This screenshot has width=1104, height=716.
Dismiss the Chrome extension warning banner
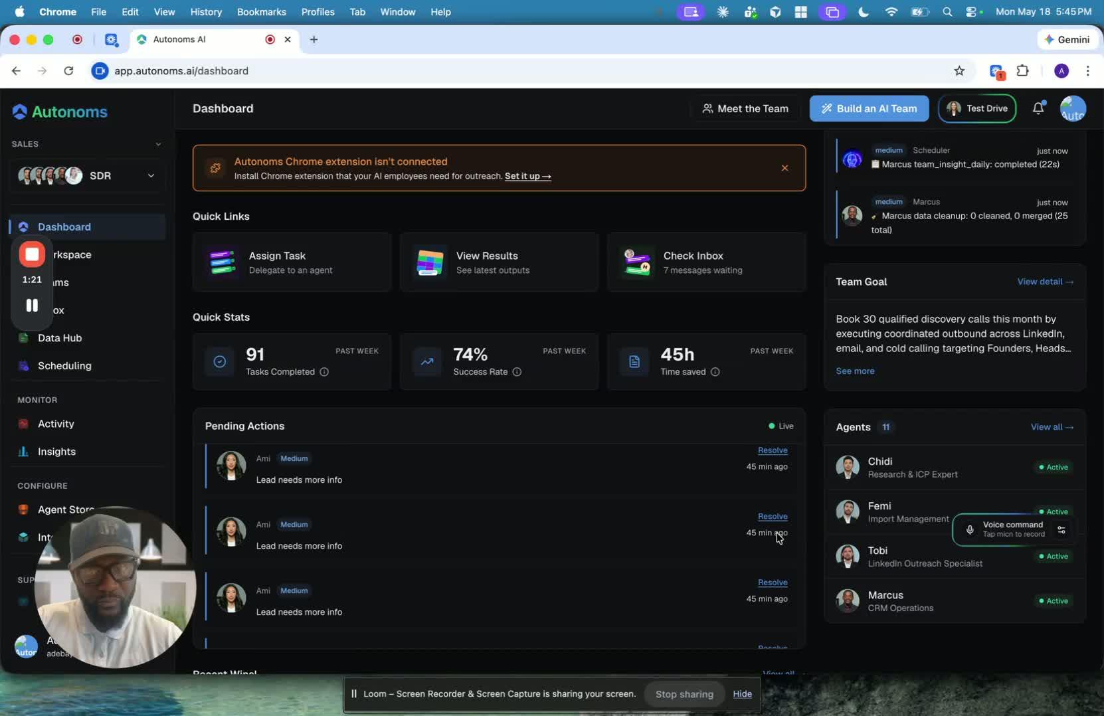[784, 168]
